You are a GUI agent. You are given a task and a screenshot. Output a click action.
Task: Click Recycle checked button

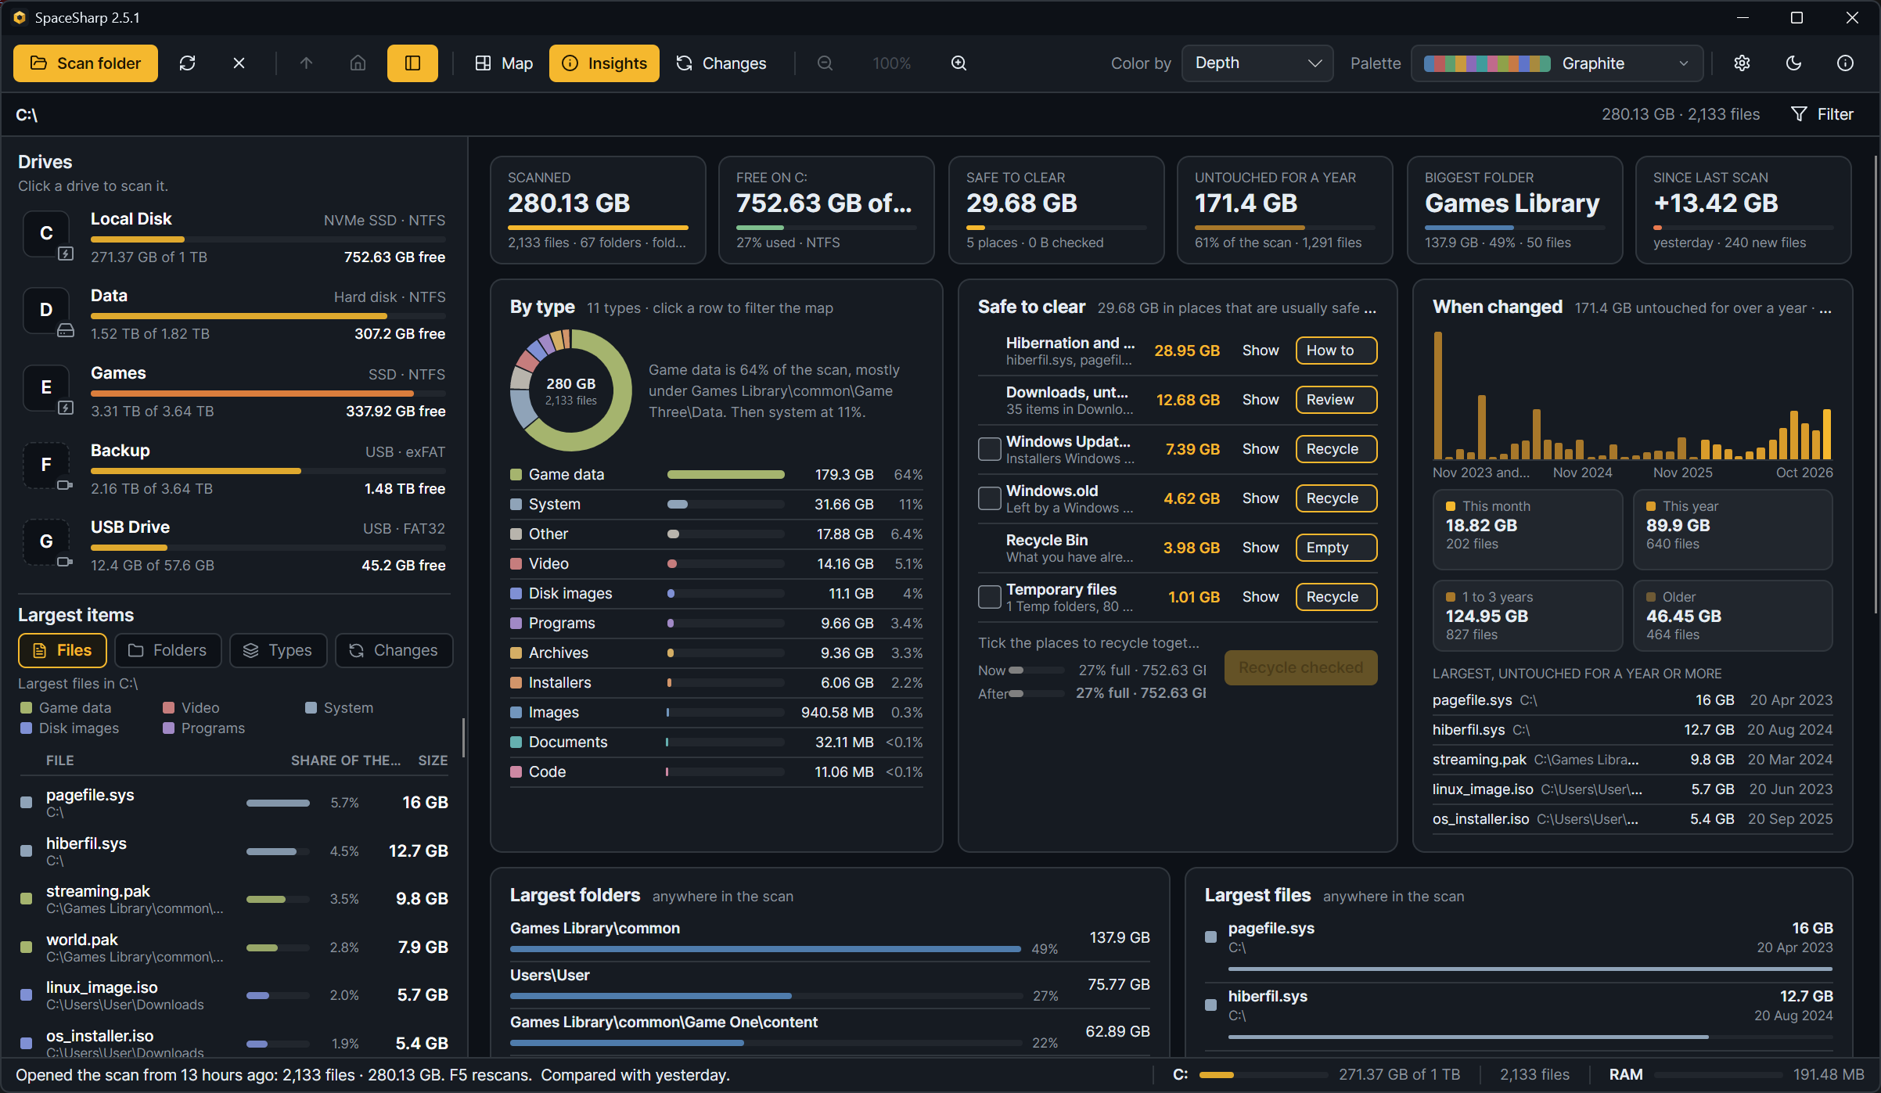click(1300, 667)
